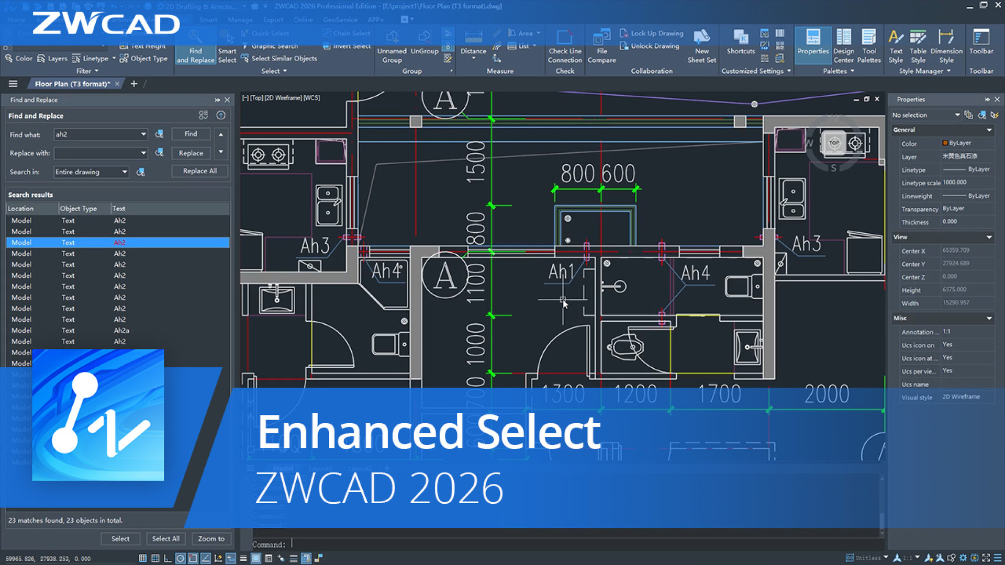Open the Online ribbon tab
1005x565 pixels.
303,19
